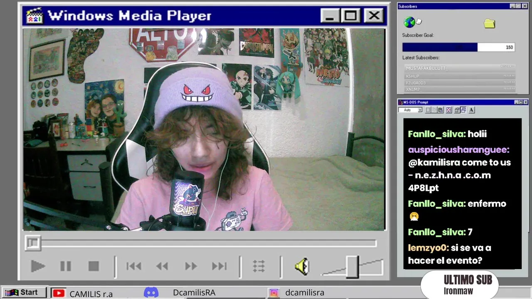Rewind the video
The width and height of the screenshot is (532, 299).
162,266
